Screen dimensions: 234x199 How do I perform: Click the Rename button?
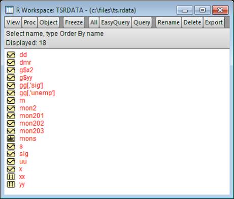point(169,22)
